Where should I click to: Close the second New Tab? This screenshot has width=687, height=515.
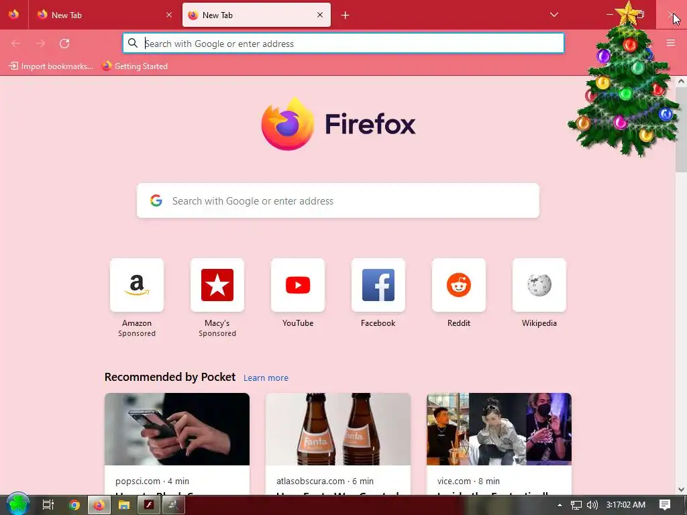click(x=320, y=15)
